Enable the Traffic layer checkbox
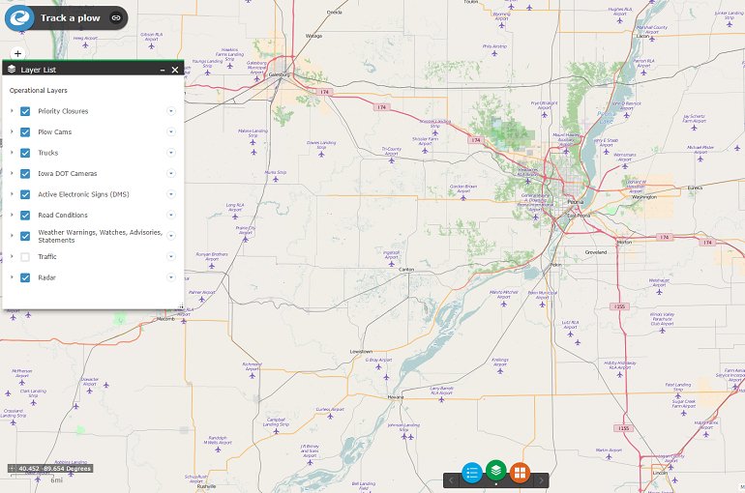 pos(25,257)
